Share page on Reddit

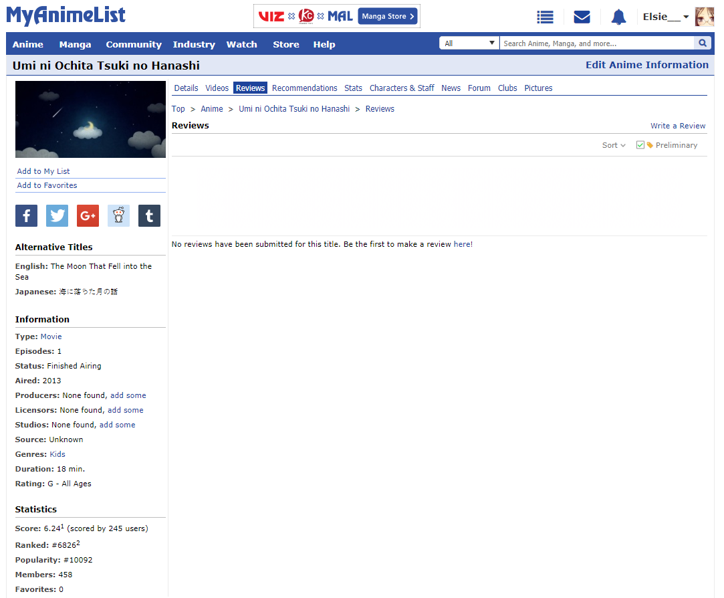[118, 215]
